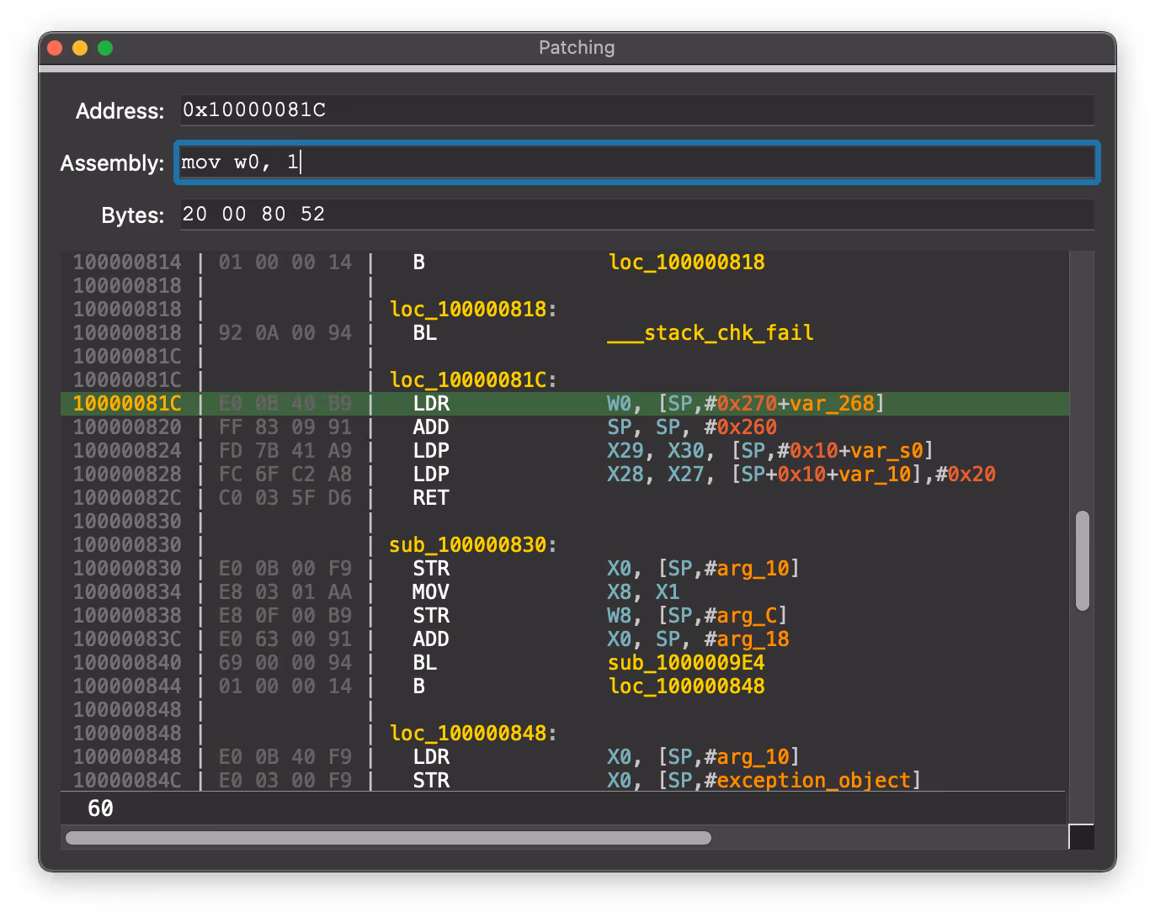Click into the Assembly text field
The height and width of the screenshot is (917, 1155).
636,162
